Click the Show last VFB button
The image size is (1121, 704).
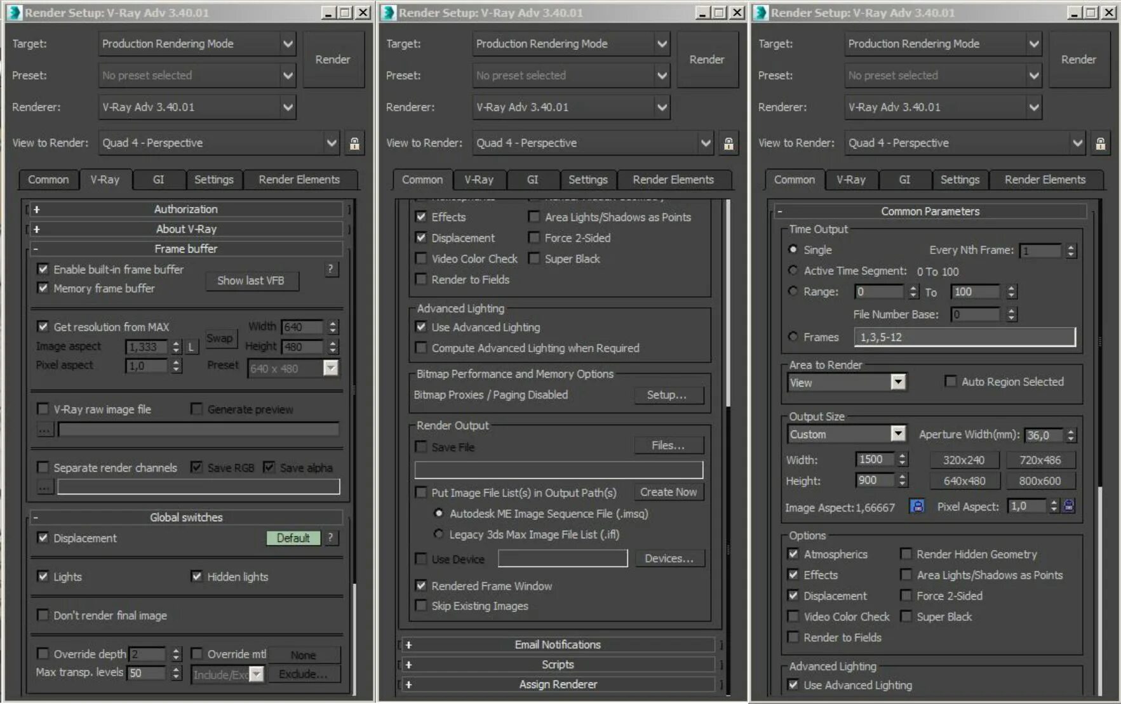click(251, 281)
